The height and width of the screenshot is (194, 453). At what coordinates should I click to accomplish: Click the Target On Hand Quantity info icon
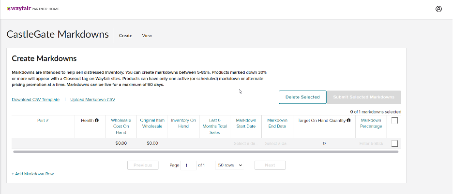[348, 120]
